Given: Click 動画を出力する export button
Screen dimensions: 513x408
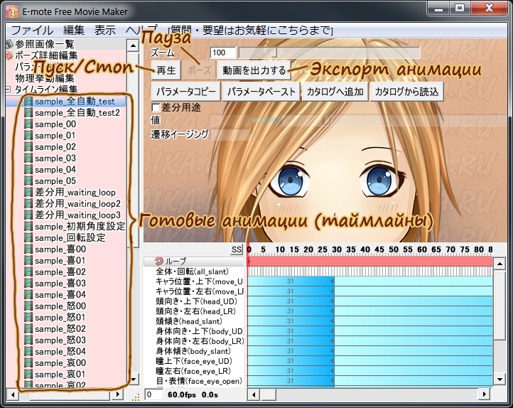Looking at the screenshot, I should [x=254, y=70].
